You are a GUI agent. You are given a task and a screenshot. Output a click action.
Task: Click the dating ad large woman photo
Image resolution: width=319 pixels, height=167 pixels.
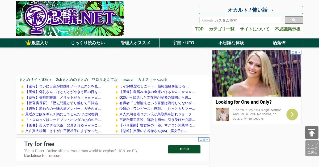tap(257, 73)
